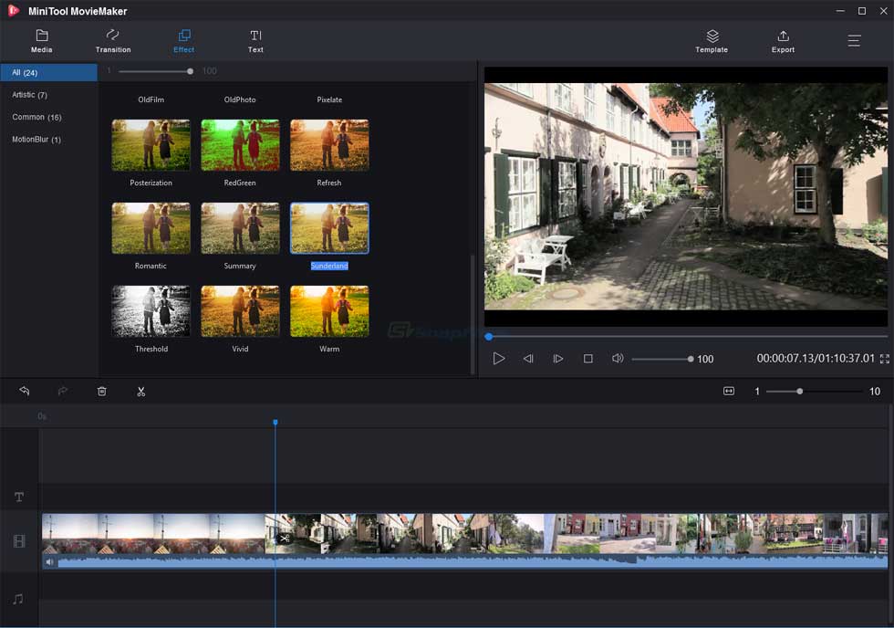Zoom timeline to fit the window
The image size is (894, 628).
728,391
